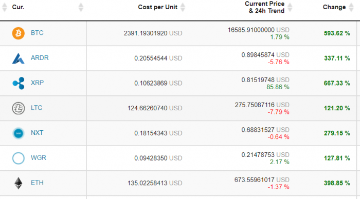The width and height of the screenshot is (360, 199).
Task: Click the NXT blue circle icon
Action: coord(19,133)
